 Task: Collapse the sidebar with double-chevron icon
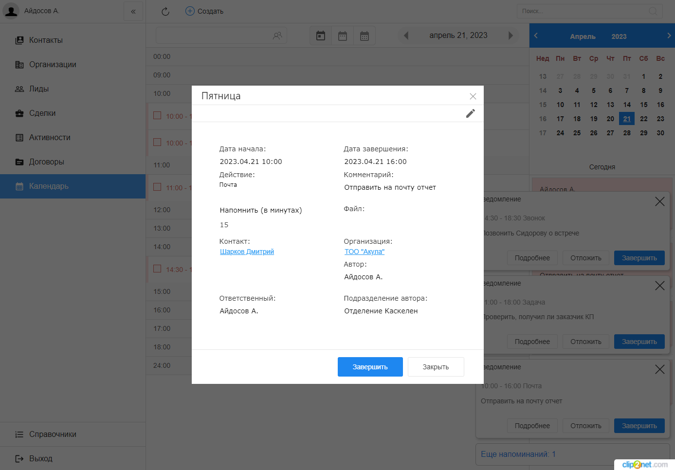[133, 11]
